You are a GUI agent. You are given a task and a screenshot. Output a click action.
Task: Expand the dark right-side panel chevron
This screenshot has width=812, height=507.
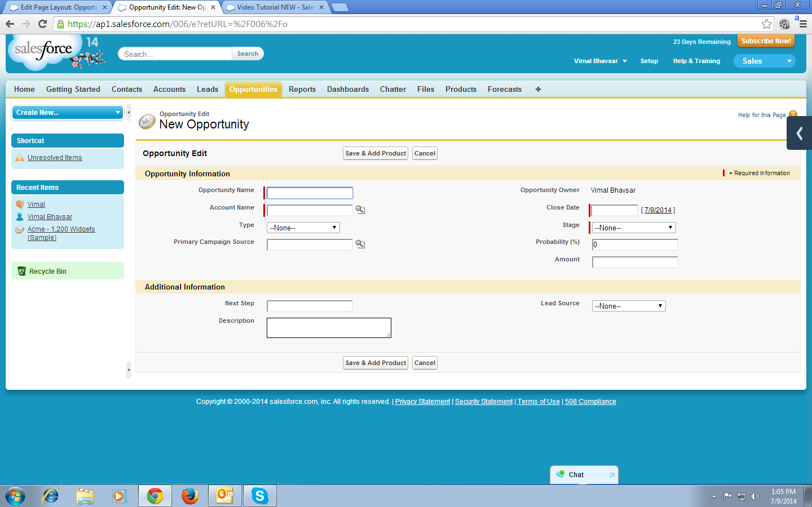tap(800, 133)
